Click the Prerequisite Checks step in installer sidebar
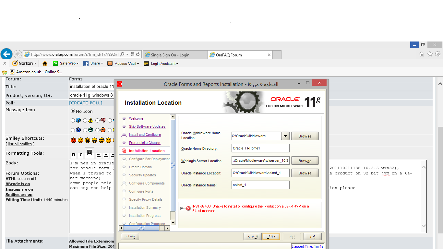 144,143
